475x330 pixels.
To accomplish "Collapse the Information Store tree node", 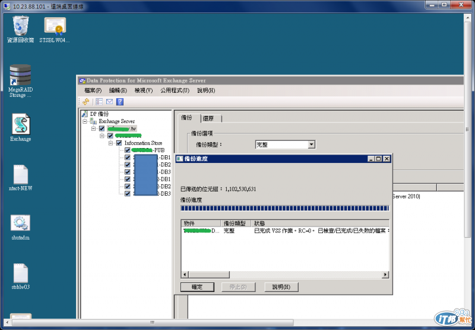I will 111,143.
